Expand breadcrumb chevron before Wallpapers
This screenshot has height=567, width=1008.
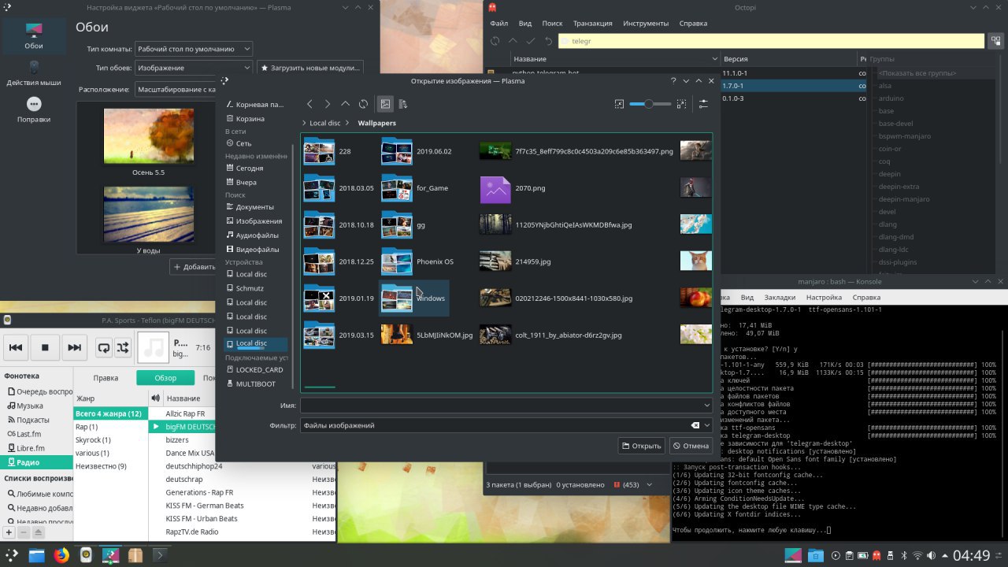click(350, 123)
